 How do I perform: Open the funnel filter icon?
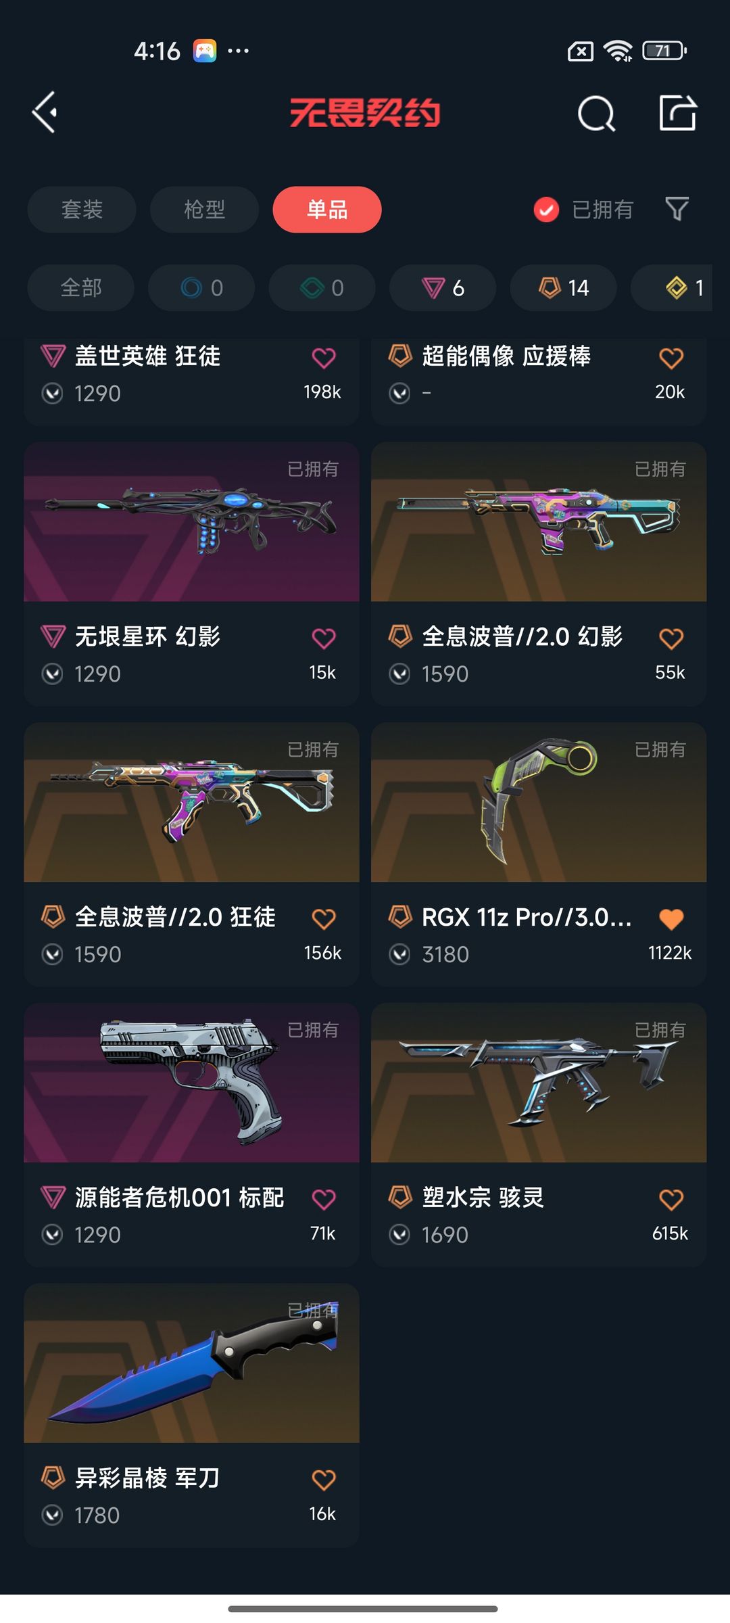pyautogui.click(x=677, y=209)
